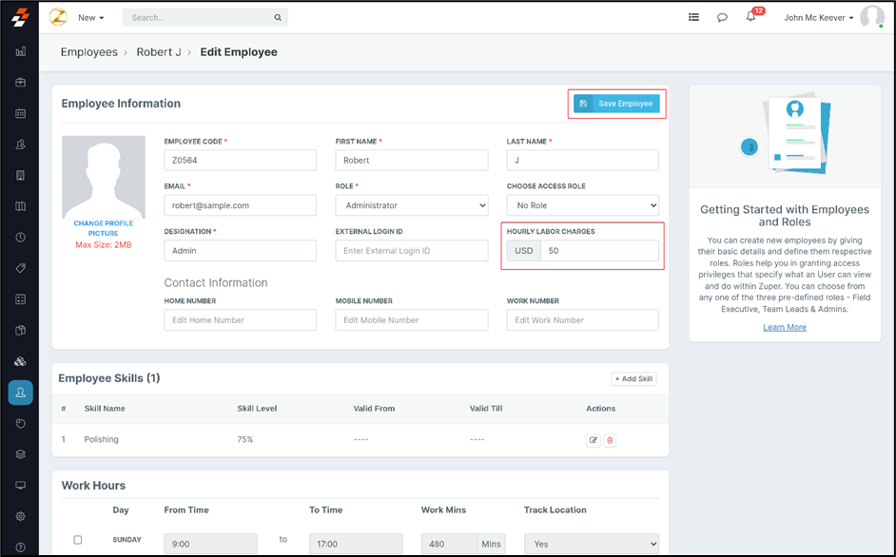
Task: Click the Add Skill button
Action: 633,378
